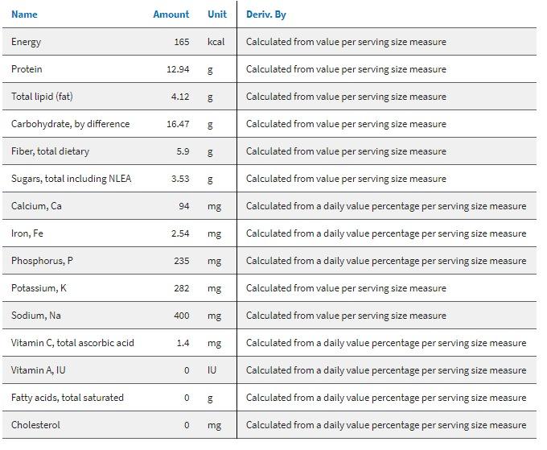
Task: Click Carbohydrate, by difference row
Action: pos(70,124)
